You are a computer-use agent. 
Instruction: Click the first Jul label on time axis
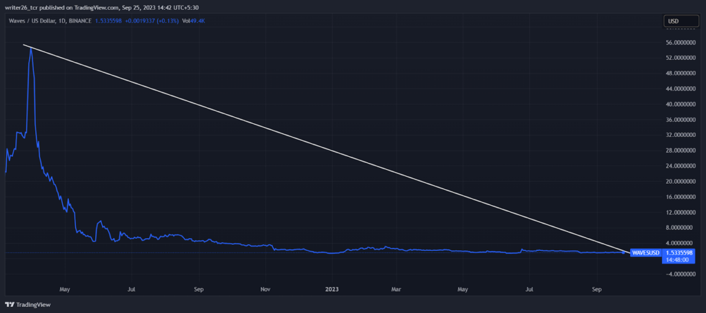click(132, 289)
